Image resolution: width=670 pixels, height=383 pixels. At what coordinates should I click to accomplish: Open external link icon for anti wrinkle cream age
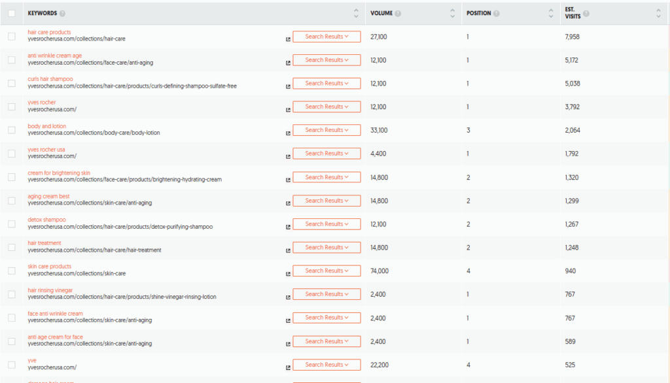coord(288,63)
